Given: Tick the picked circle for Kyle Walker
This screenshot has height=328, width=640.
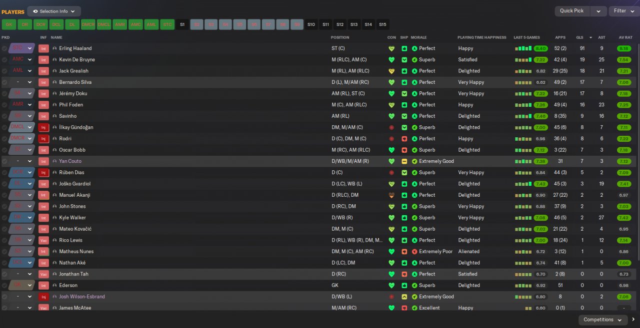Looking at the screenshot, I should point(4,218).
